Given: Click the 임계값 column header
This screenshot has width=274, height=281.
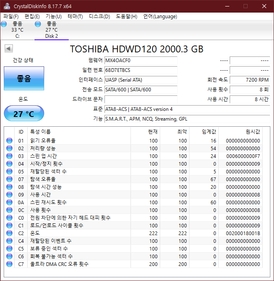Looking at the screenshot, I should (204, 132).
